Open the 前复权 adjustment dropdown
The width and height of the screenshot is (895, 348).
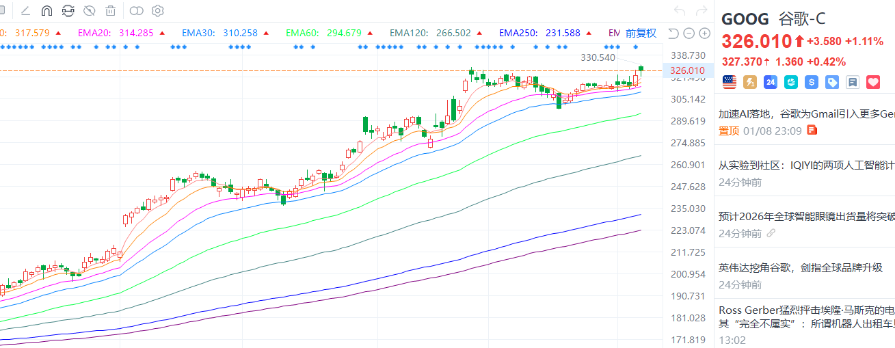[x=641, y=33]
